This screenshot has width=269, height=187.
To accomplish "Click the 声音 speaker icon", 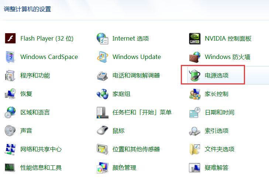I will [x=10, y=131].
